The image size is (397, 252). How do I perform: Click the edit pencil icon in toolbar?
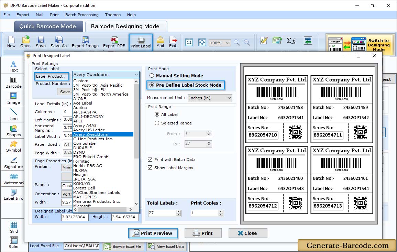pyautogui.click(x=264, y=41)
